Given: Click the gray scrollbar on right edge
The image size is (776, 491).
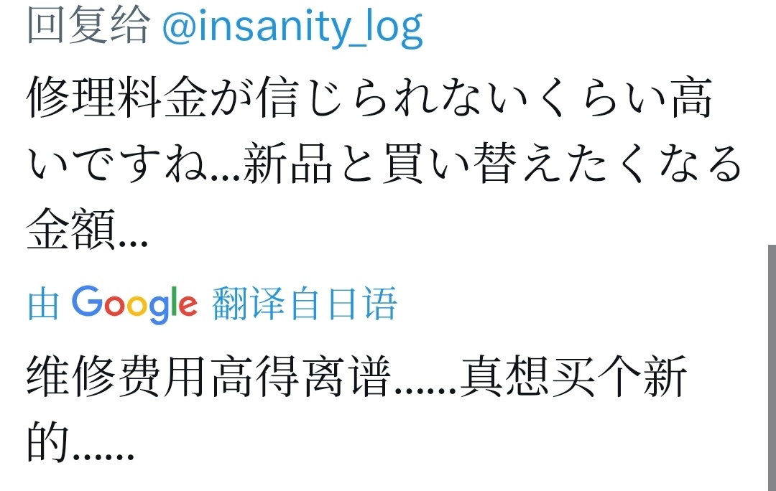Looking at the screenshot, I should tap(771, 366).
